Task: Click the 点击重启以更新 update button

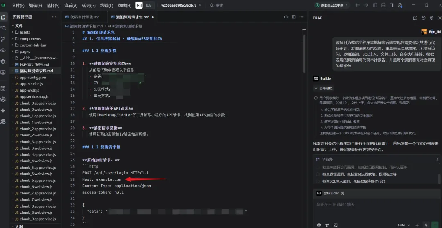Action: pyautogui.click(x=331, y=5)
